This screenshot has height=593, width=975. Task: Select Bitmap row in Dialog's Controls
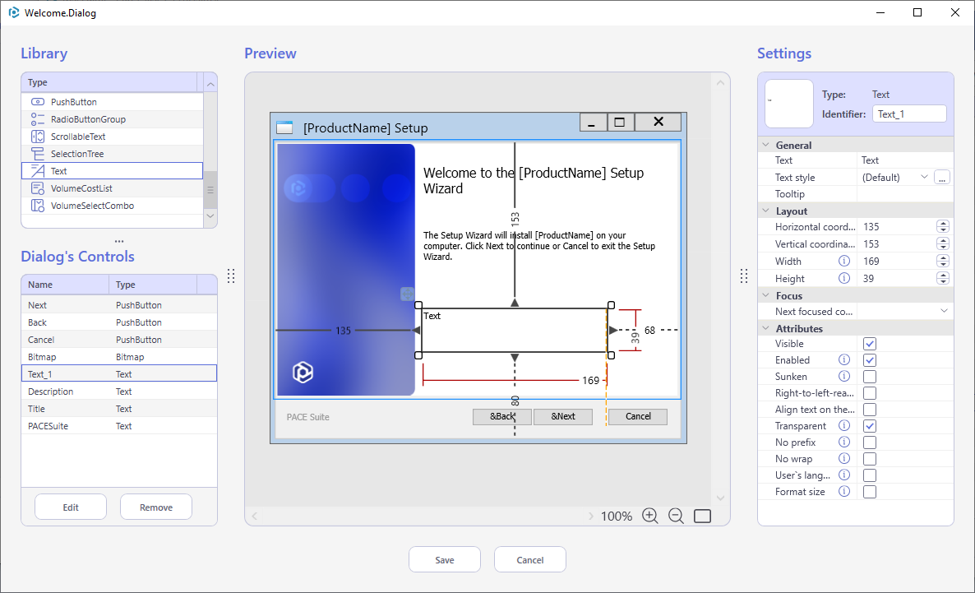118,357
